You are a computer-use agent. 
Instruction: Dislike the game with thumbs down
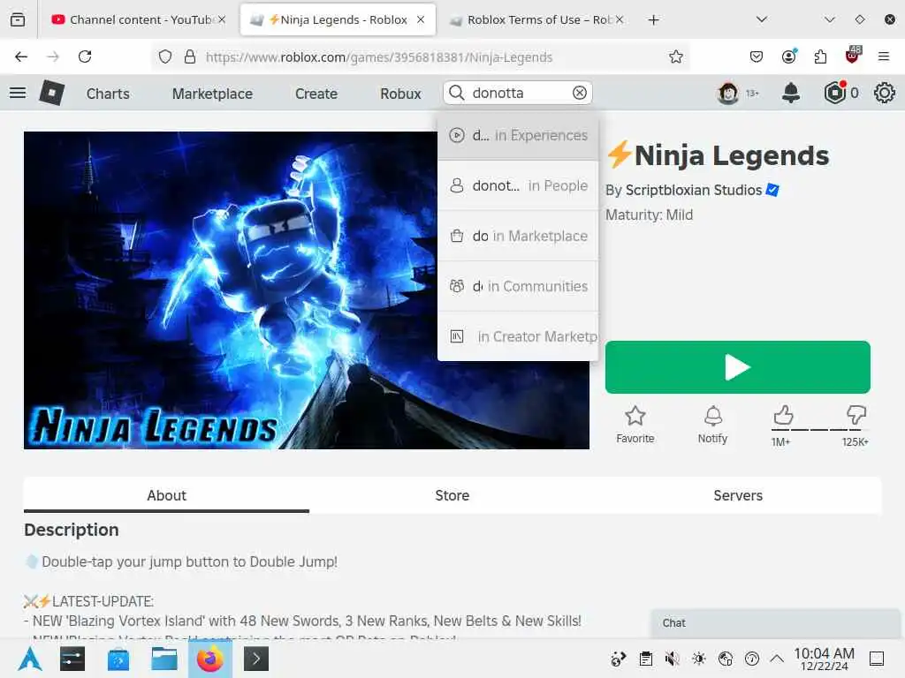[856, 415]
